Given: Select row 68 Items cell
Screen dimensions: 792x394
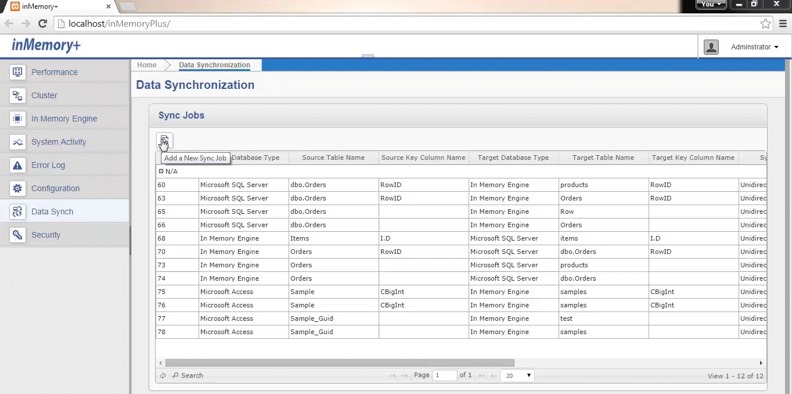Looking at the screenshot, I should (x=334, y=238).
